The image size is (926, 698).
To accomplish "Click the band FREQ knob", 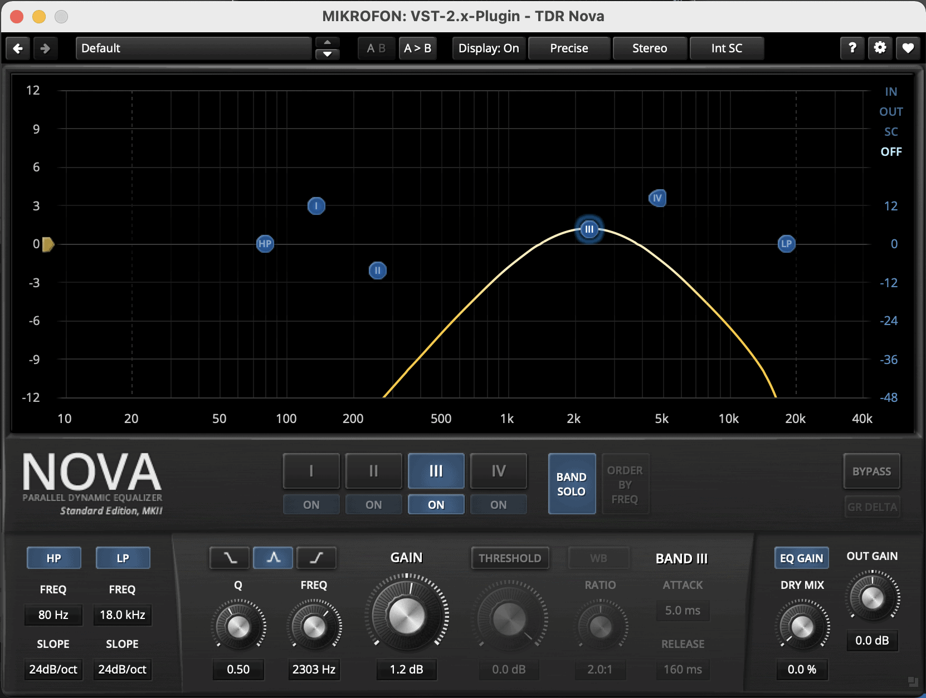I will [x=314, y=627].
